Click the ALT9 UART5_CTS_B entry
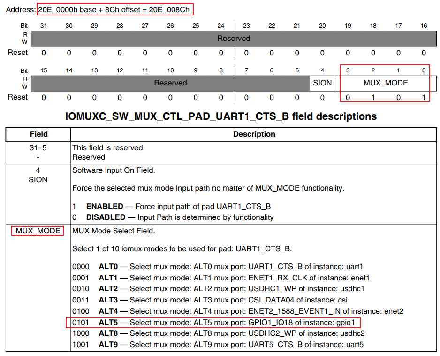Viewport: 440px width, 356px height. (218, 344)
